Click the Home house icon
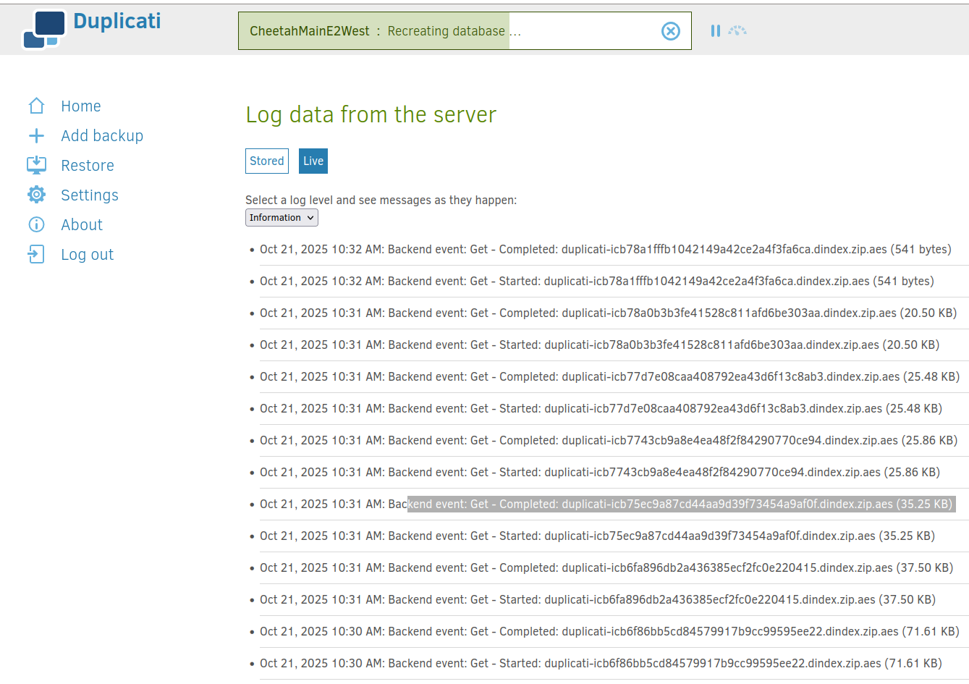Viewport: 969px width, 684px height. [36, 106]
